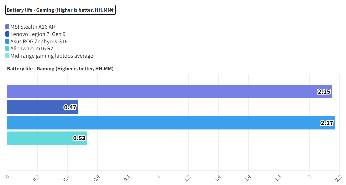Toggle the MSI Stealth A16 AI+ legend label
This screenshot has height=185, width=346.
36,27
